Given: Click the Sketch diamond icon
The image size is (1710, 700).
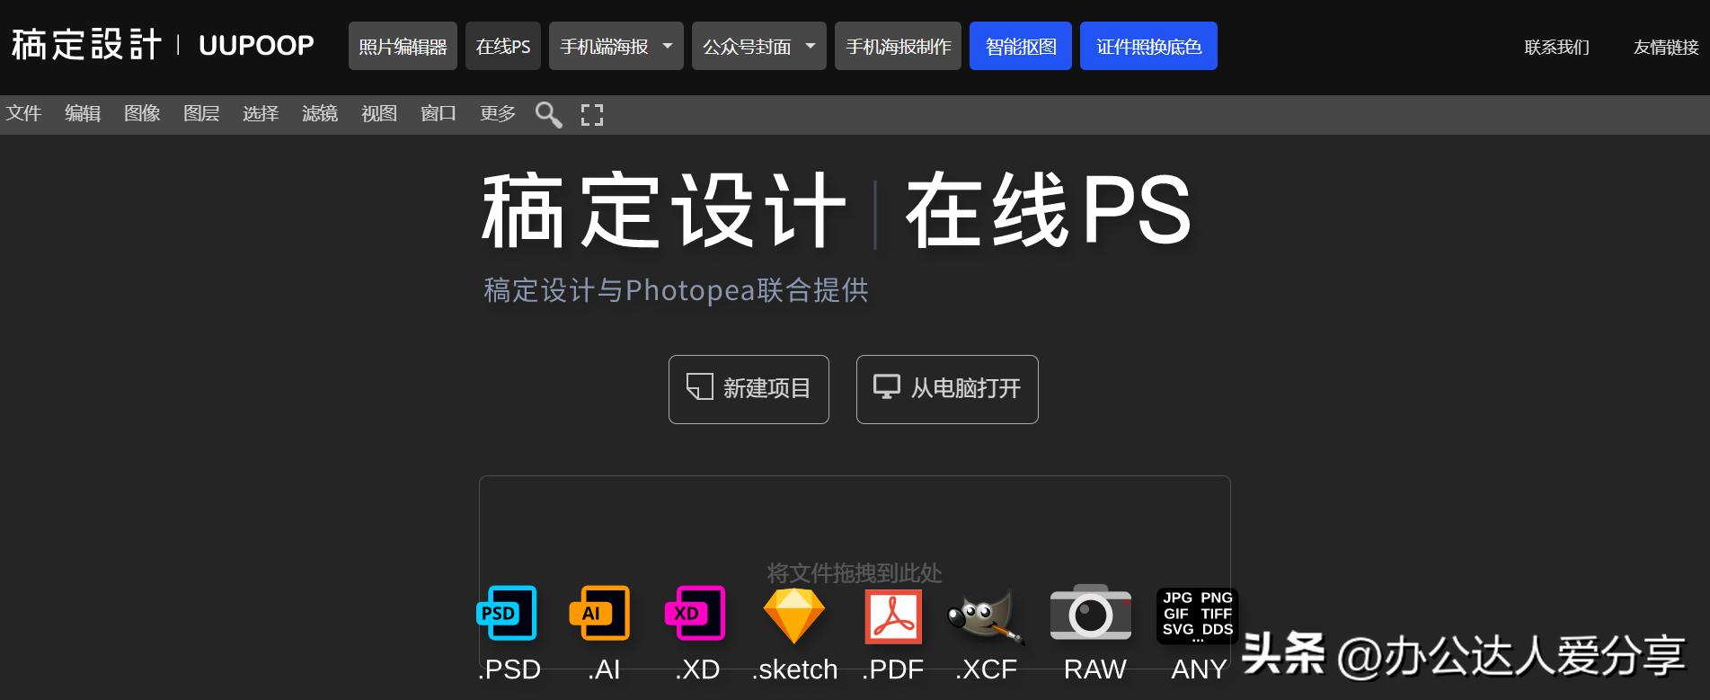Looking at the screenshot, I should click(793, 616).
